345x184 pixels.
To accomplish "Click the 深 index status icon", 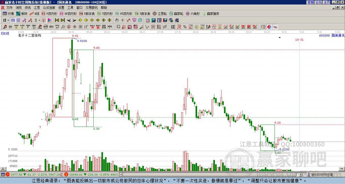I will coord(66,175).
